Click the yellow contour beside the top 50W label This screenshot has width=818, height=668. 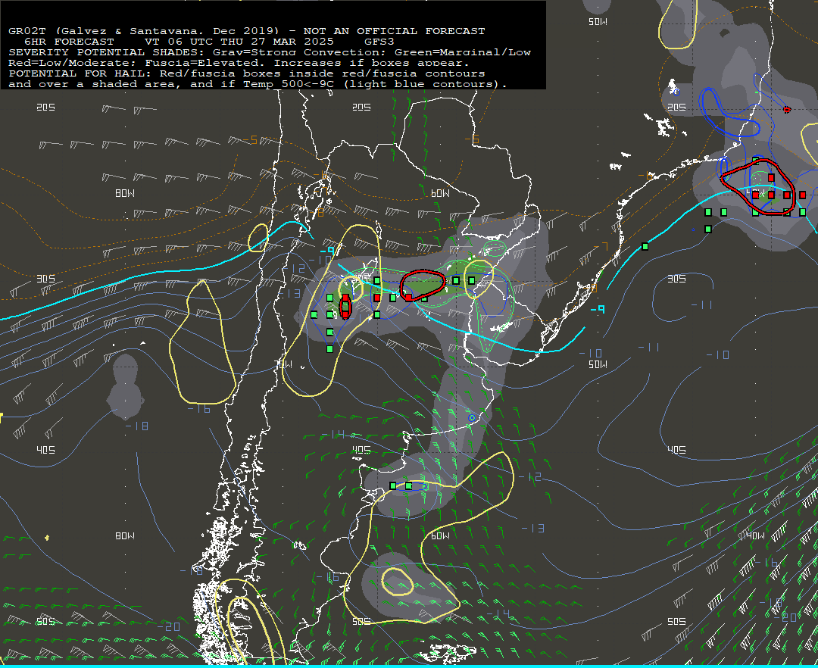(676, 24)
